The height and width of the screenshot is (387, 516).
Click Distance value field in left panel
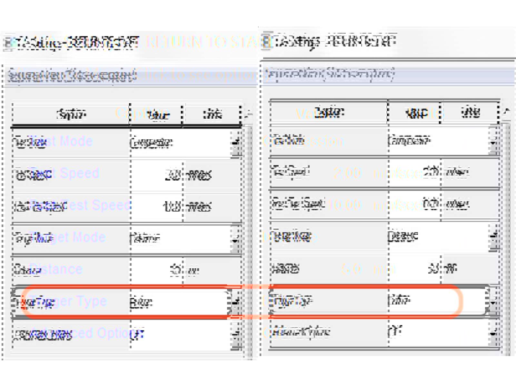[x=156, y=270]
